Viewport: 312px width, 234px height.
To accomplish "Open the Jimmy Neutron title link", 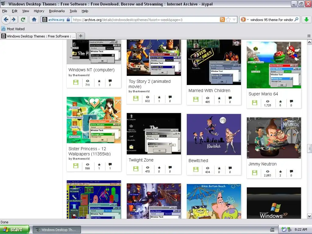I will pos(262,164).
